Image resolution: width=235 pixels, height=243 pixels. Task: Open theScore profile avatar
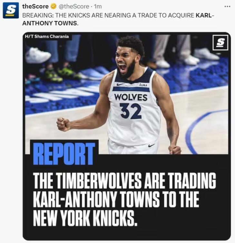coord(11,10)
